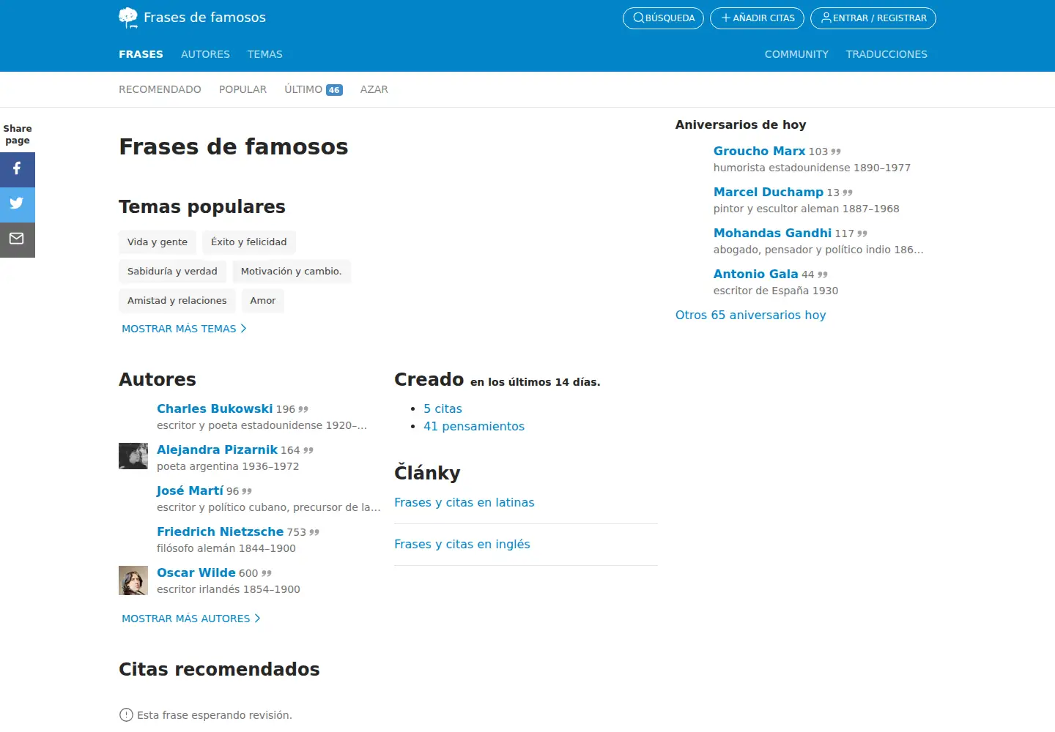
Task: Pick the Amistad y relaciones topic tag
Action: [177, 301]
